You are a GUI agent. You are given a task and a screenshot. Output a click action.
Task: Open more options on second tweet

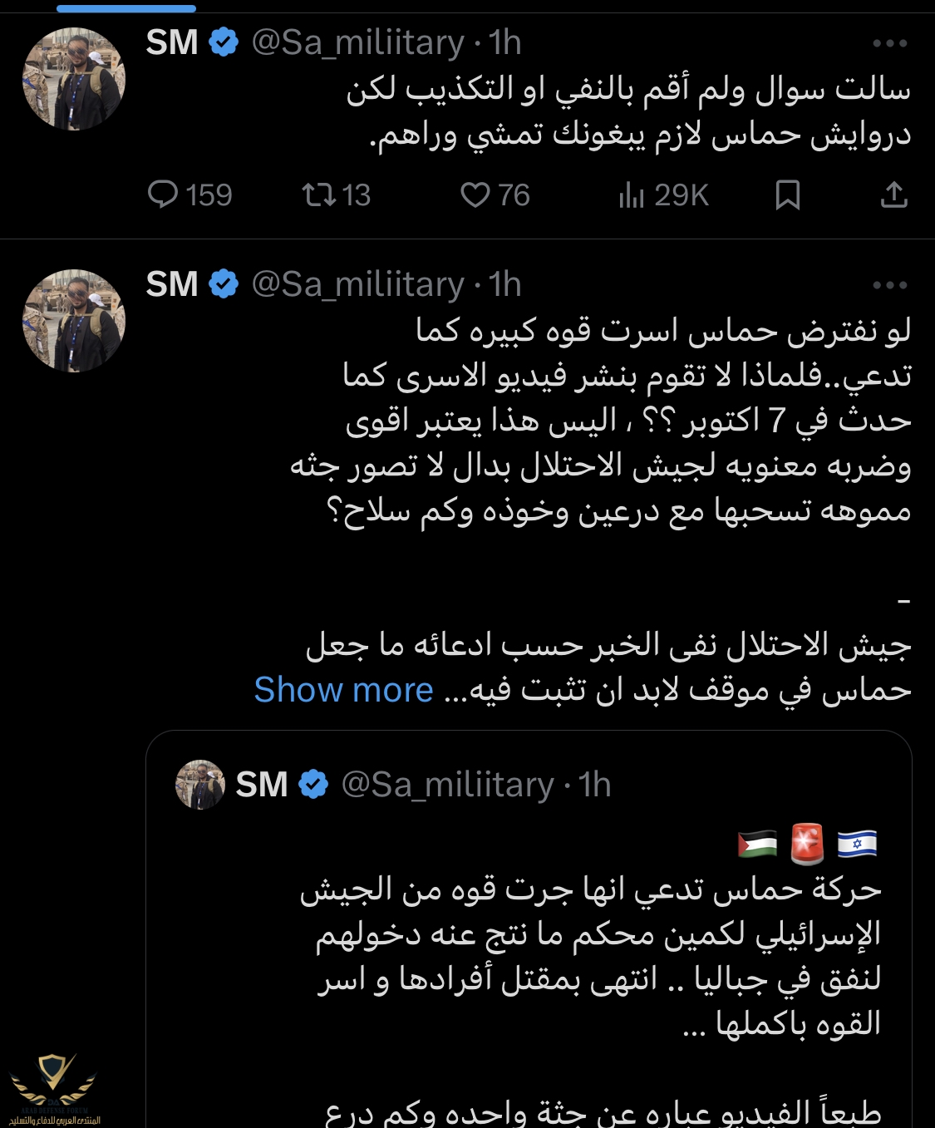click(890, 285)
